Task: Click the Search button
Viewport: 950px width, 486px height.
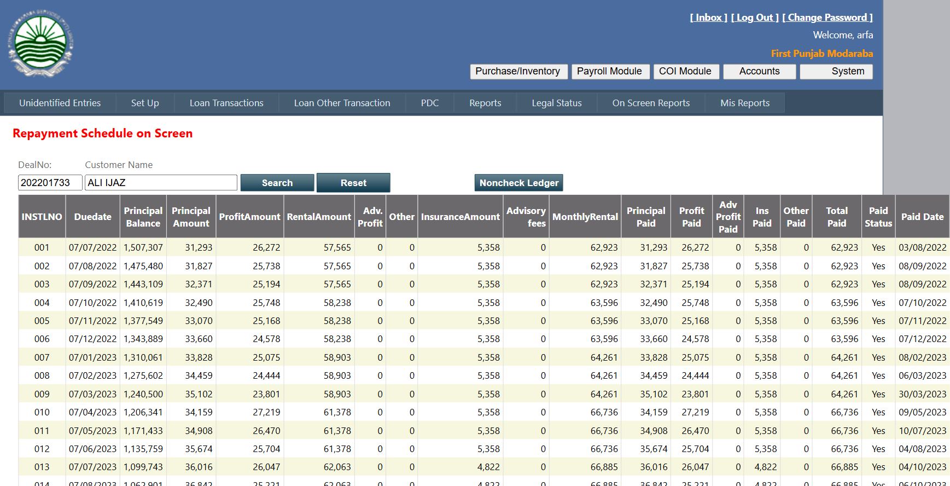Action: 277,183
